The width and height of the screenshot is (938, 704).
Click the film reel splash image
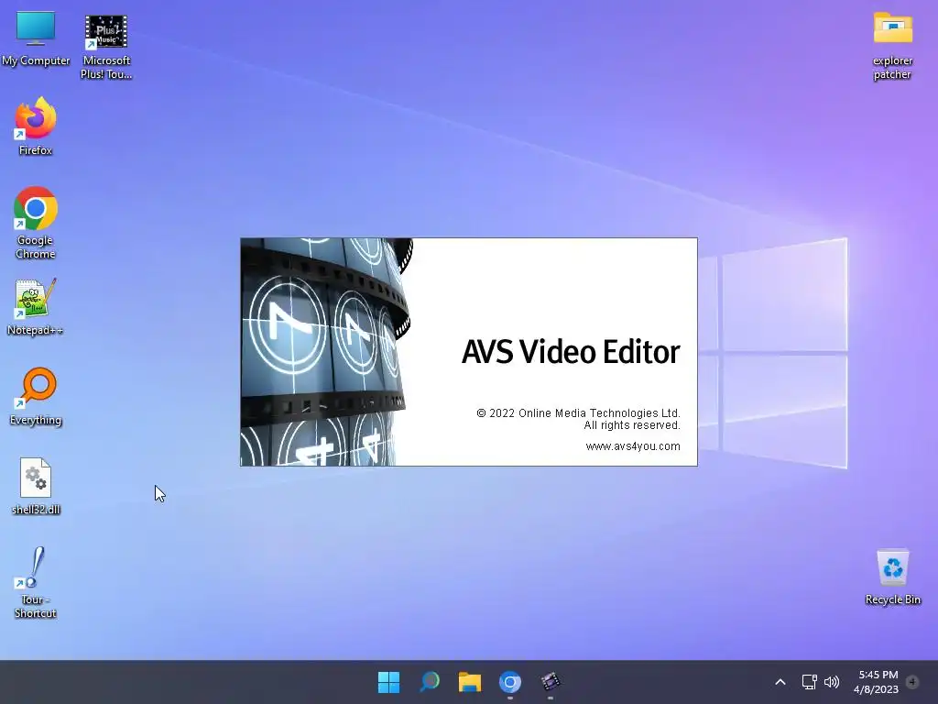click(327, 352)
